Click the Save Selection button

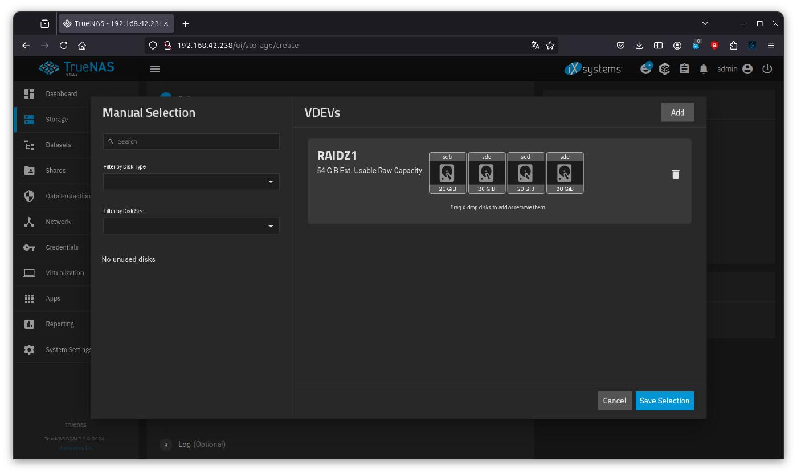tap(664, 401)
